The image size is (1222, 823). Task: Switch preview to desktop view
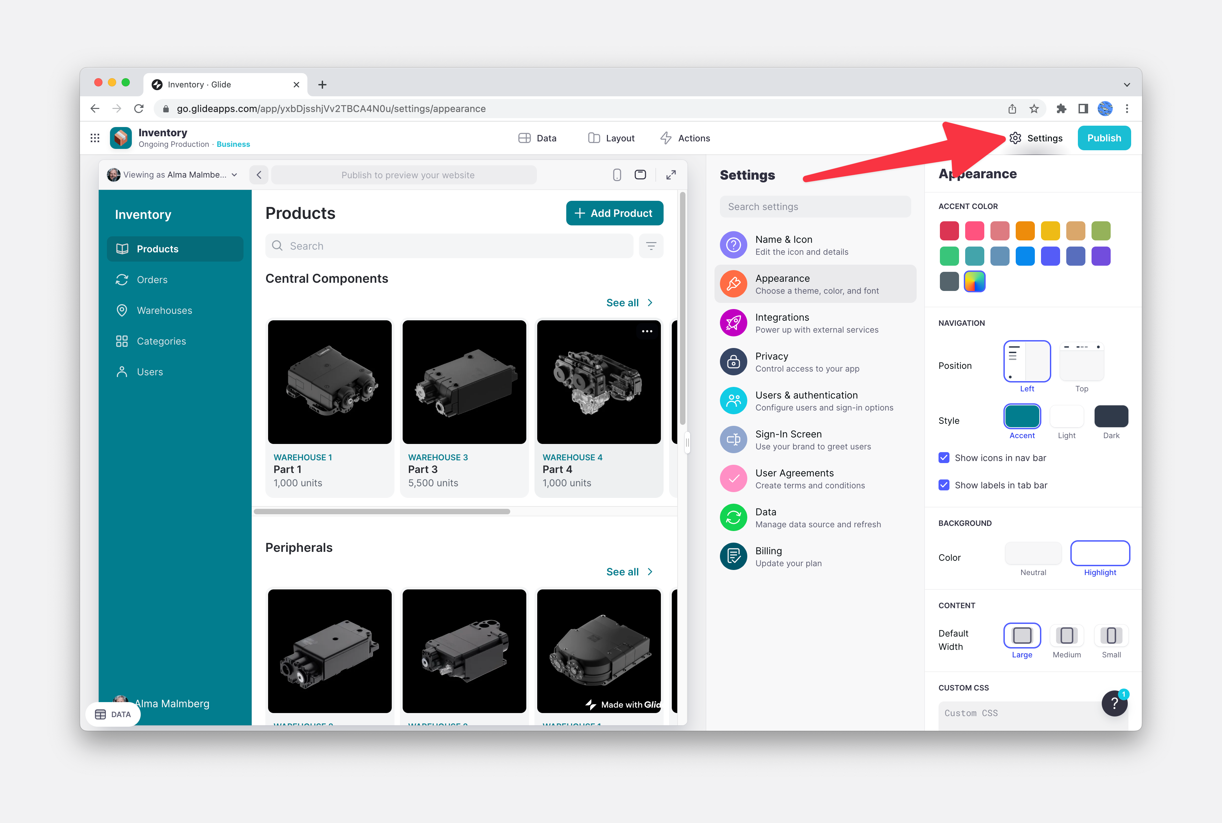coord(640,175)
